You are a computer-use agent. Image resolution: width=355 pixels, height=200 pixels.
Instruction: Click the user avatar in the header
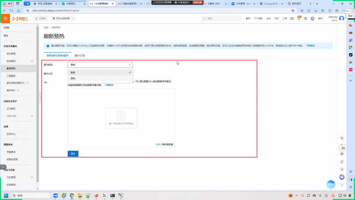pyautogui.click(x=342, y=18)
